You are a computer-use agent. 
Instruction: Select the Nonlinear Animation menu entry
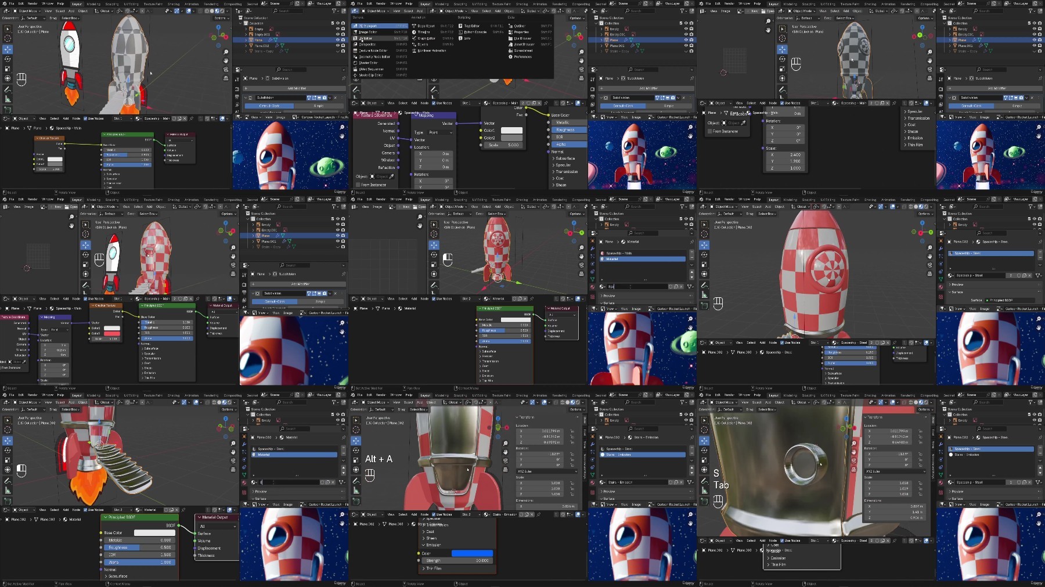point(431,51)
